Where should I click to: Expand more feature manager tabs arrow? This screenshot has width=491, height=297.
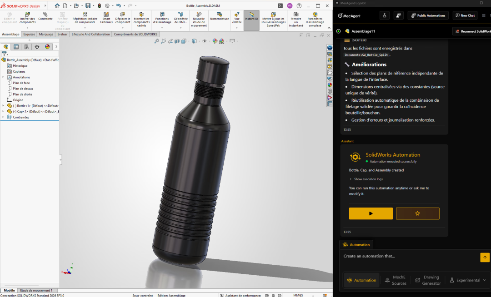click(x=56, y=47)
